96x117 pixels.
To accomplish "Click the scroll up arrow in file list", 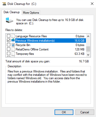I will tap(88, 36).
